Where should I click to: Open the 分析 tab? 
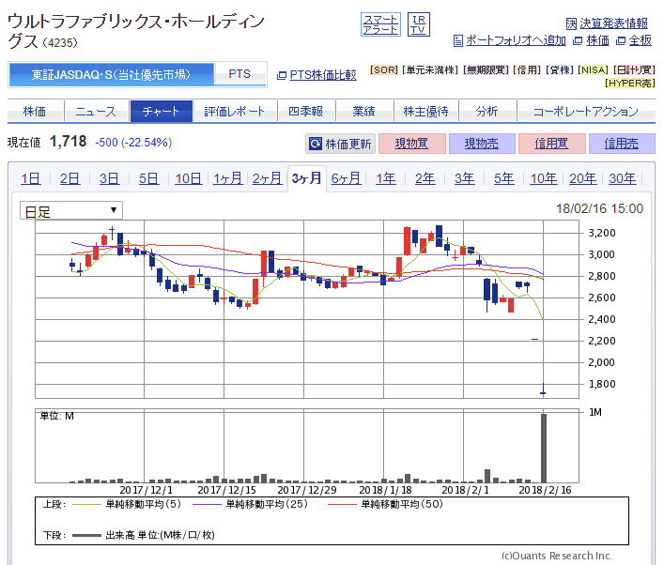point(487,112)
